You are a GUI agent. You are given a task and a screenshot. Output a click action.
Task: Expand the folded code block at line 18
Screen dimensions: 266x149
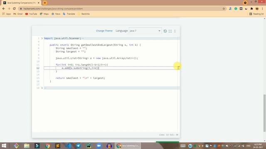tap(42, 88)
